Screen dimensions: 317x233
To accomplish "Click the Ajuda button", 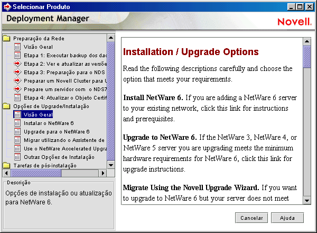I will (287, 218).
